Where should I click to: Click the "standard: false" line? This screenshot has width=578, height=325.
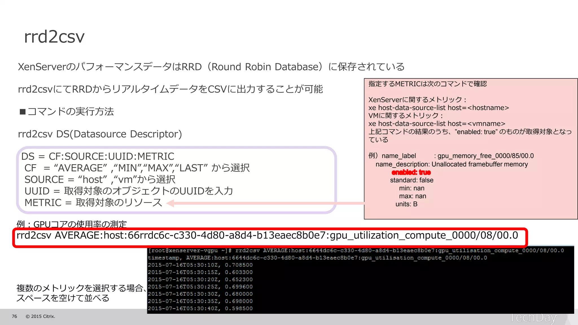412,180
